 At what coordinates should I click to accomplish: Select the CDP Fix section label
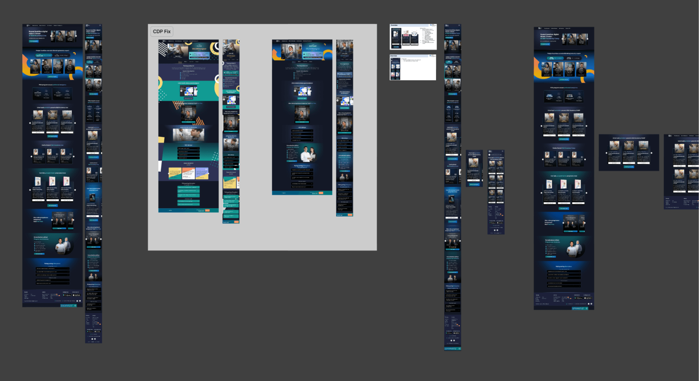162,31
